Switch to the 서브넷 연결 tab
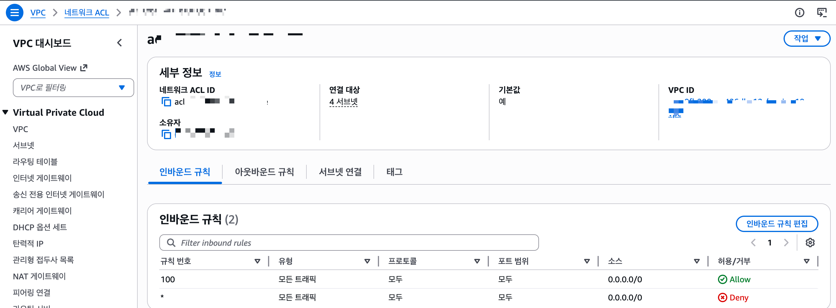Image resolution: width=836 pixels, height=308 pixels. [x=340, y=172]
